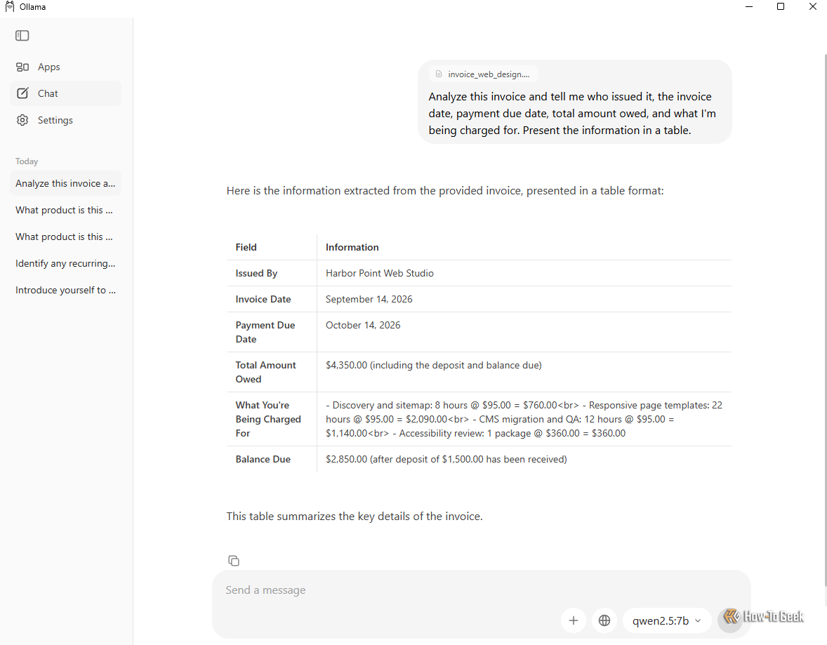The height and width of the screenshot is (645, 827).
Task: Open the Settings page
Action: click(x=65, y=120)
